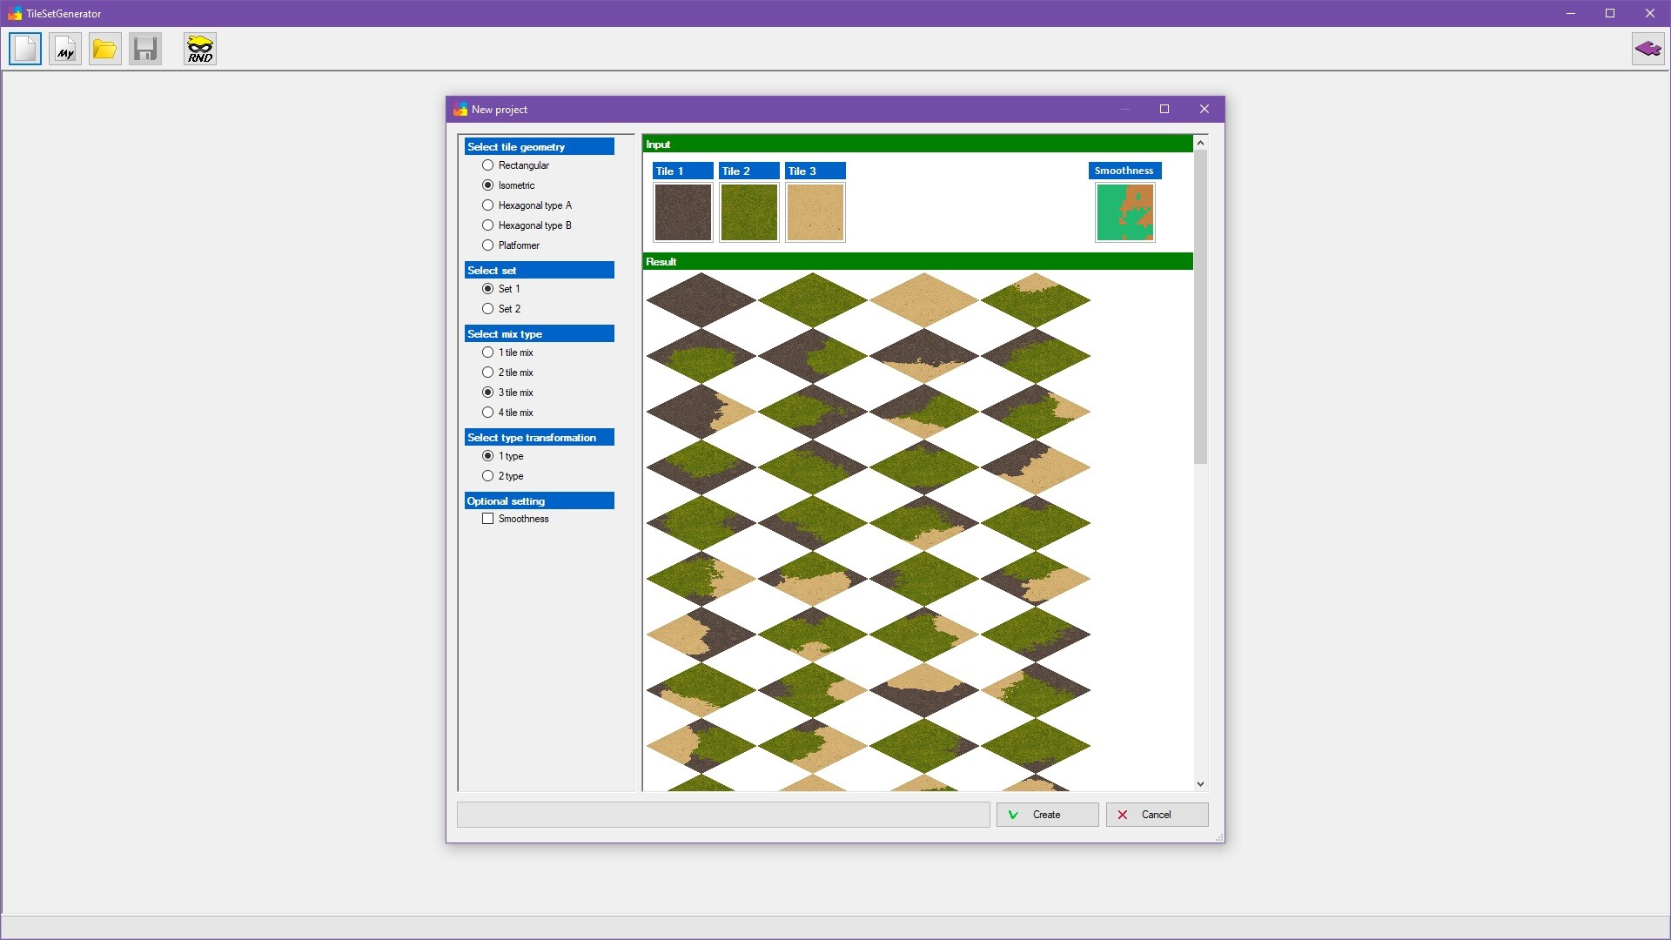Choose Hexagonal type A geometry

[x=488, y=205]
